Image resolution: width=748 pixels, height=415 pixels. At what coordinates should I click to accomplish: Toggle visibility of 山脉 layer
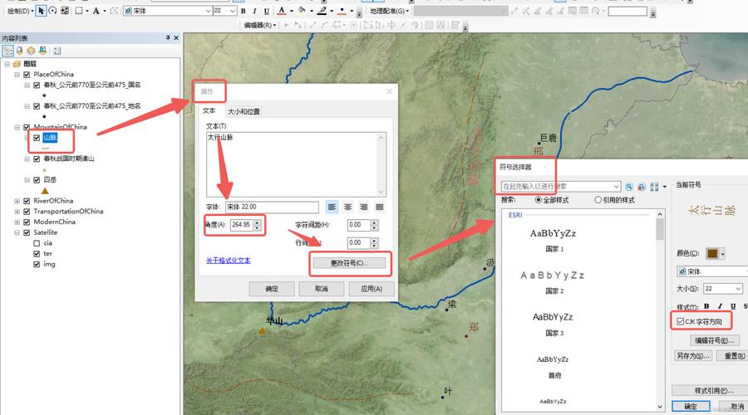pos(37,138)
